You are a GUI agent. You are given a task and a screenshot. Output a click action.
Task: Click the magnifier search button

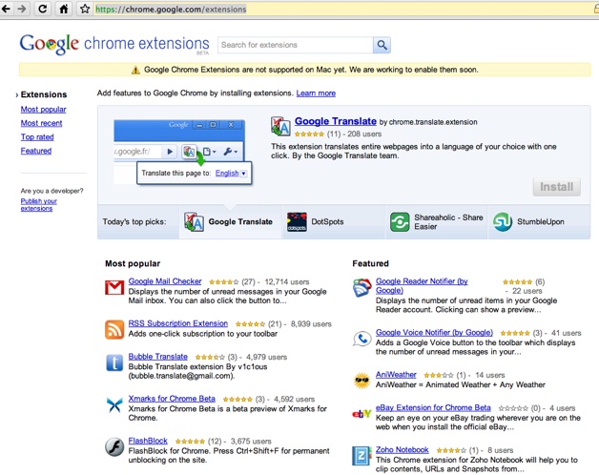(382, 45)
